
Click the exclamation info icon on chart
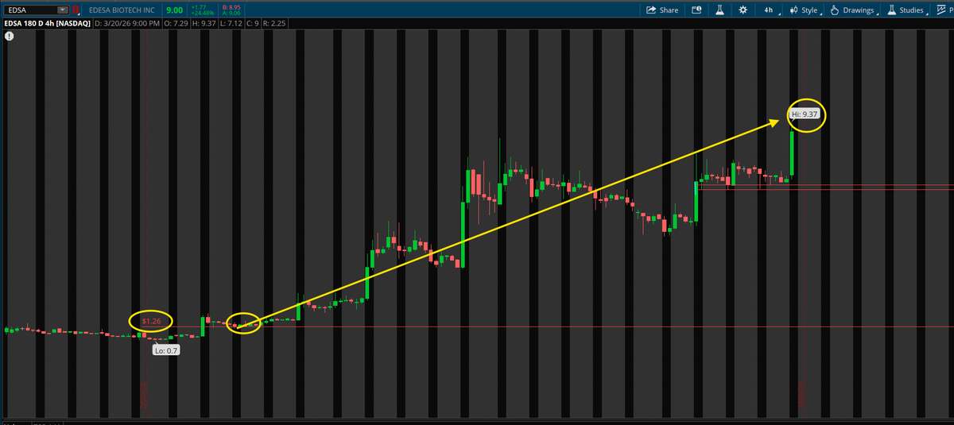tap(9, 37)
